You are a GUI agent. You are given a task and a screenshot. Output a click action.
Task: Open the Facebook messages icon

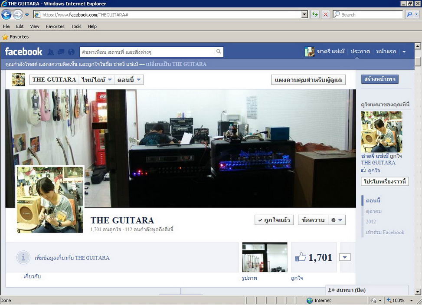pos(61,52)
